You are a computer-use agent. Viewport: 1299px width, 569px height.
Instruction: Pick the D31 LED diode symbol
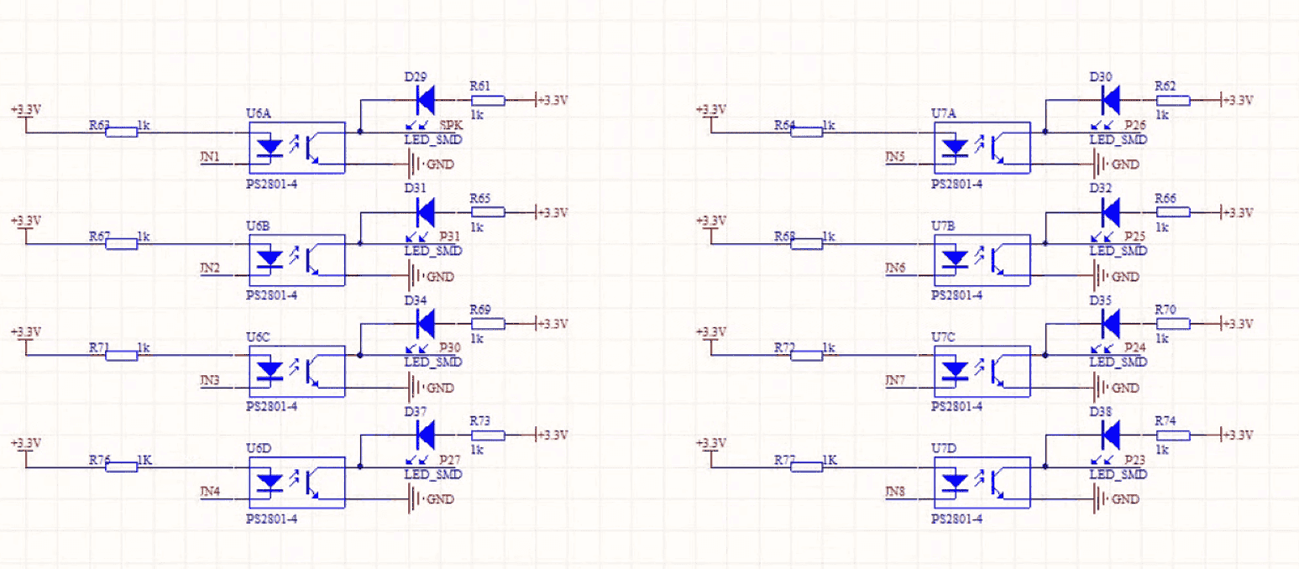(426, 211)
